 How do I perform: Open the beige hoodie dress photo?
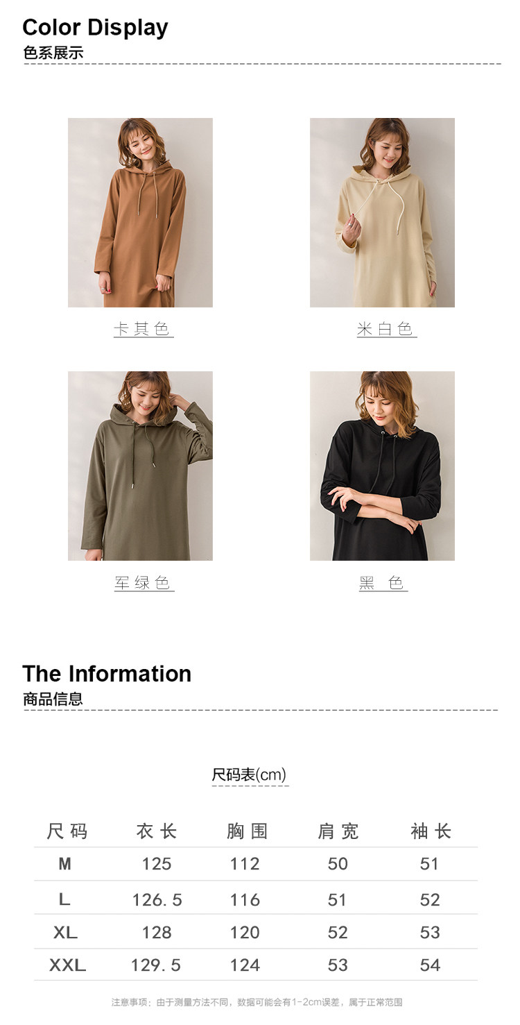(x=382, y=212)
